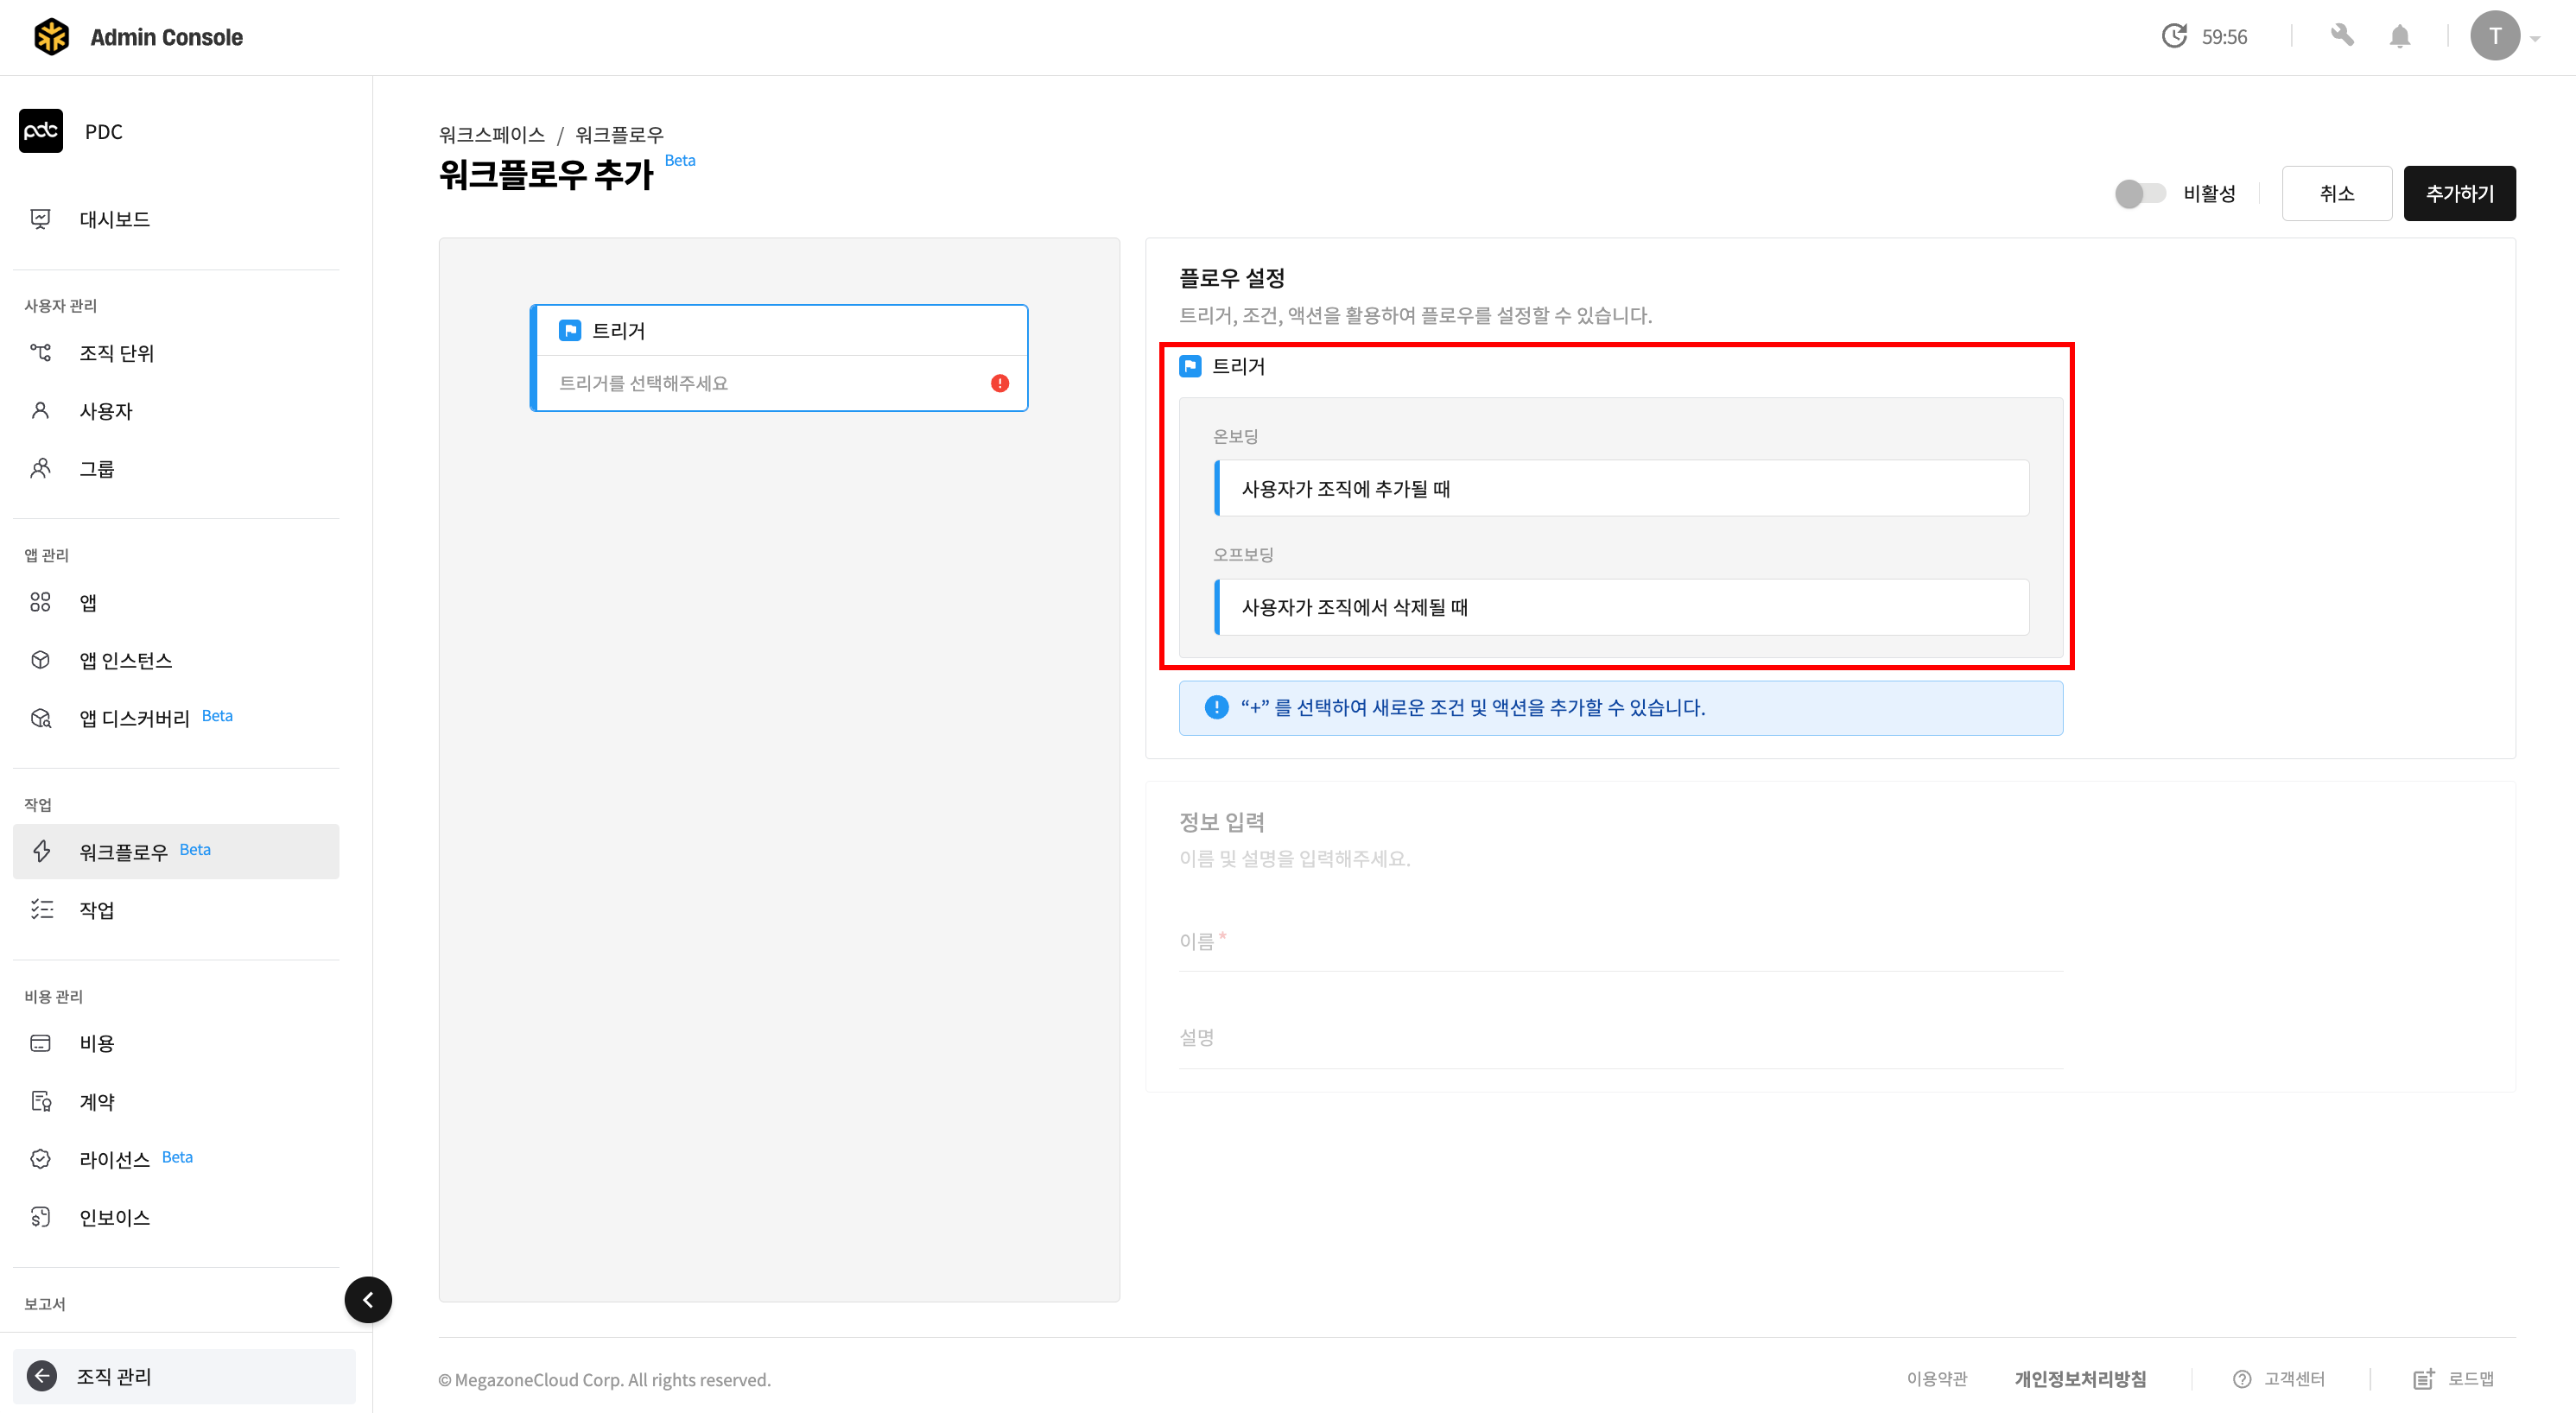Click the 취소 button

coord(2336,193)
